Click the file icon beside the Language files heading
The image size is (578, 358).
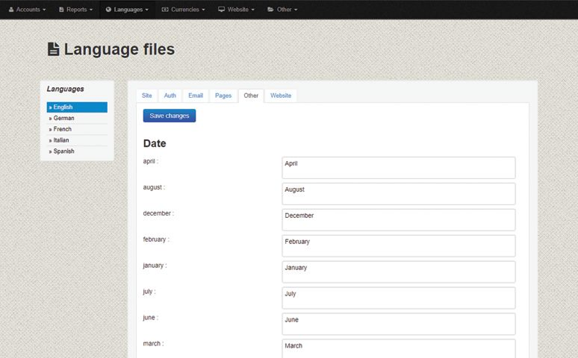[x=54, y=49]
